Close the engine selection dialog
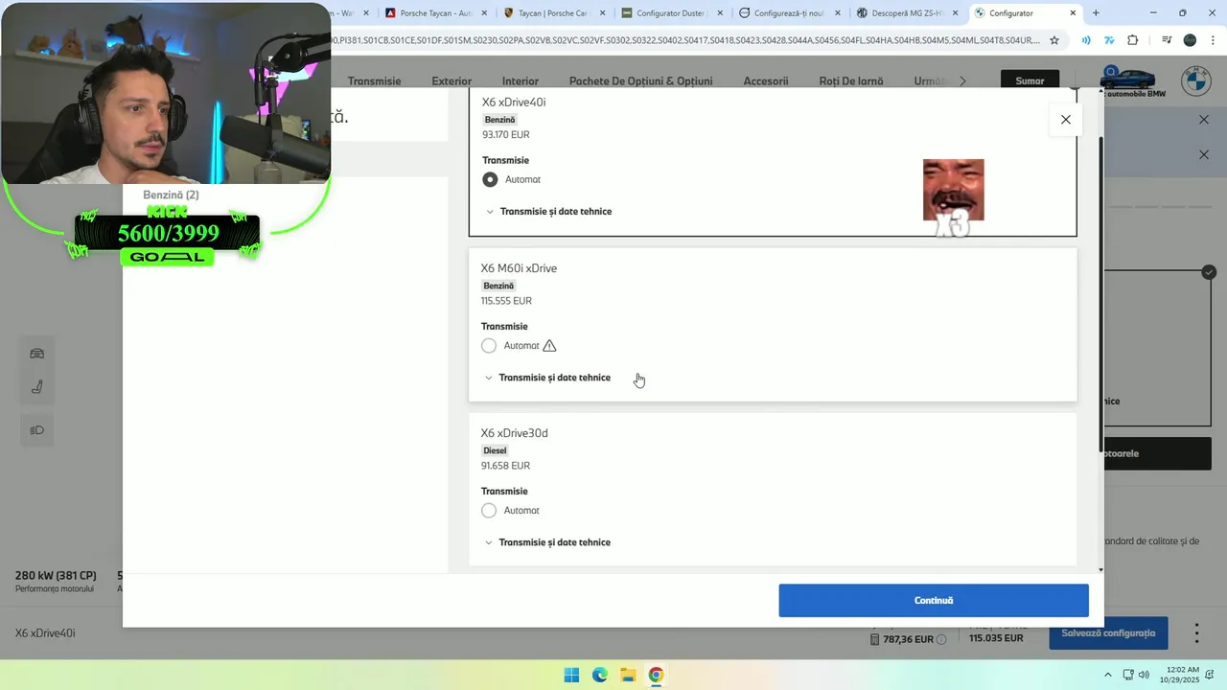 pyautogui.click(x=1065, y=120)
